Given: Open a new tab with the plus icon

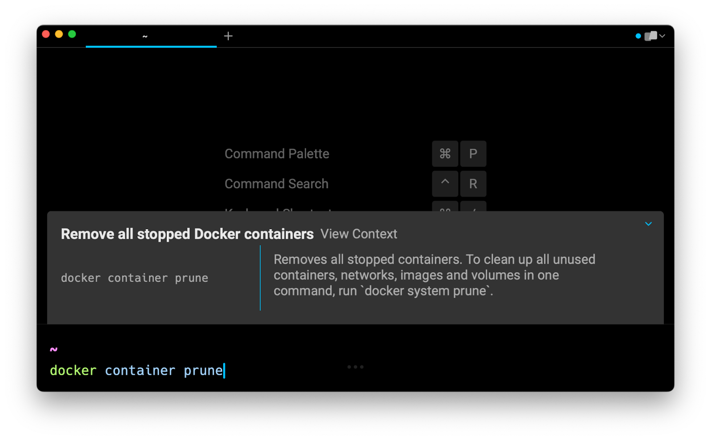Looking at the screenshot, I should [x=228, y=36].
